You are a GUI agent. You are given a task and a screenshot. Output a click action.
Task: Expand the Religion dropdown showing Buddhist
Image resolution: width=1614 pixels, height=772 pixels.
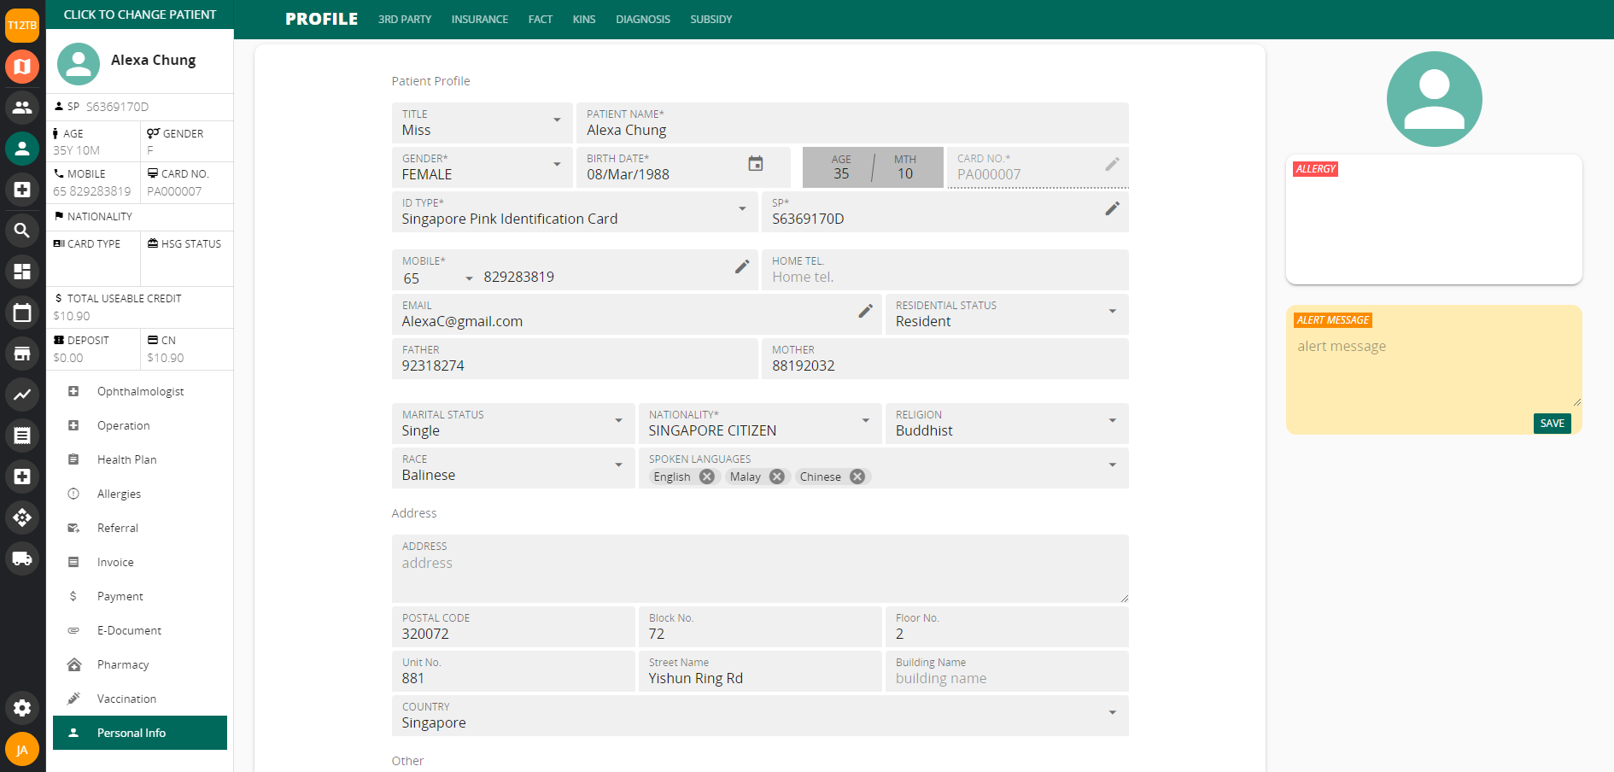pyautogui.click(x=1112, y=421)
